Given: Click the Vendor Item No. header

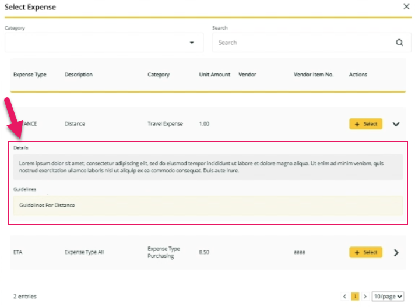Looking at the screenshot, I should pyautogui.click(x=314, y=75).
